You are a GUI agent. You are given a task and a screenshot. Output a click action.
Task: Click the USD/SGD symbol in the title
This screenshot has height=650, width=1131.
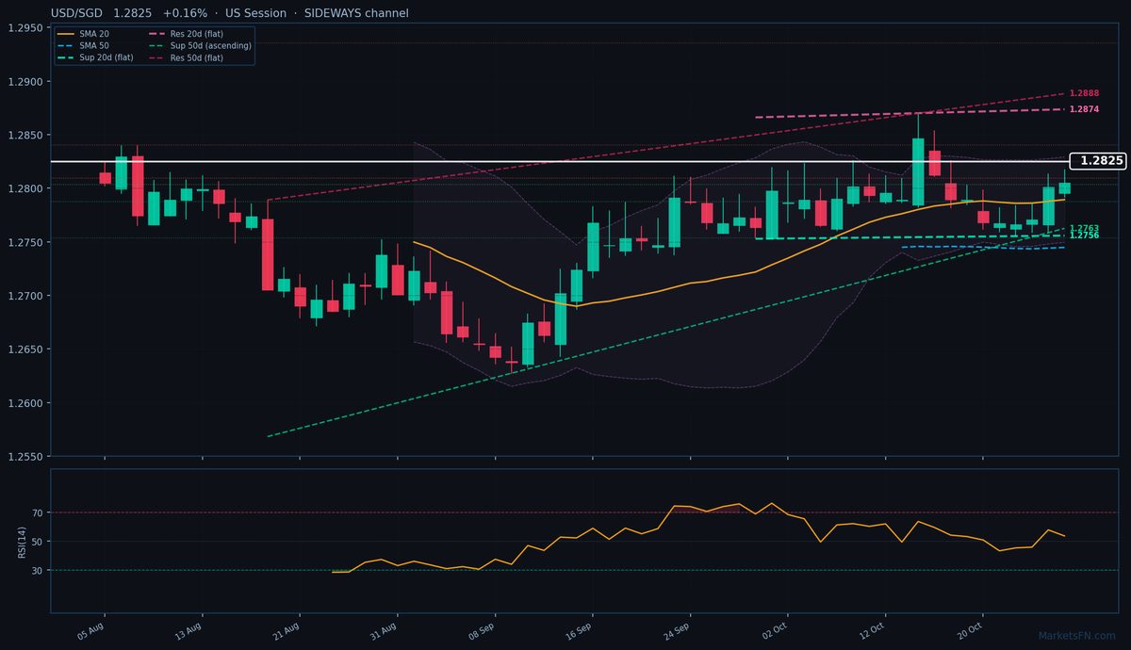tap(77, 13)
